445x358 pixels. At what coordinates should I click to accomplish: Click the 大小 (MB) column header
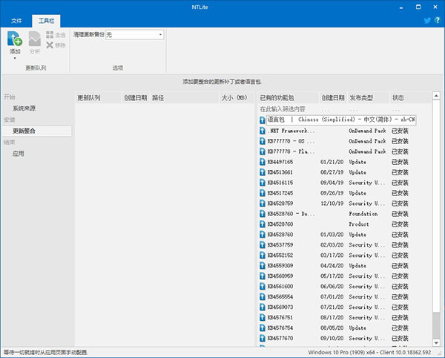237,98
